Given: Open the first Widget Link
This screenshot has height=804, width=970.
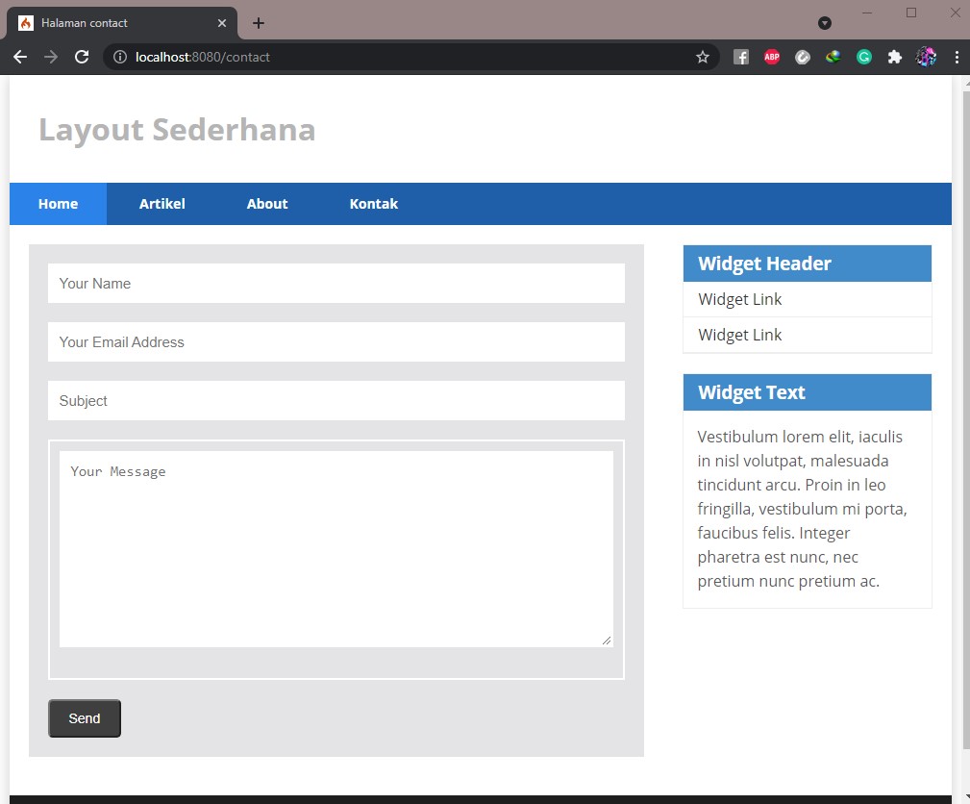Looking at the screenshot, I should [x=739, y=299].
